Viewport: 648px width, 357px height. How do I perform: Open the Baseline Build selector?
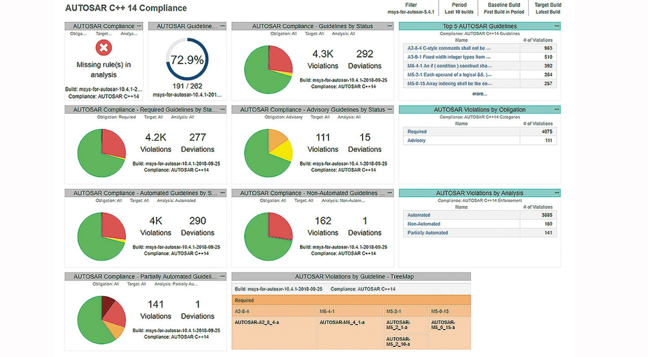point(504,9)
